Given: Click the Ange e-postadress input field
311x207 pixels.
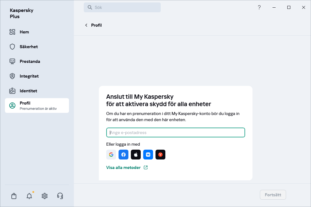Looking at the screenshot, I should pyautogui.click(x=176, y=132).
